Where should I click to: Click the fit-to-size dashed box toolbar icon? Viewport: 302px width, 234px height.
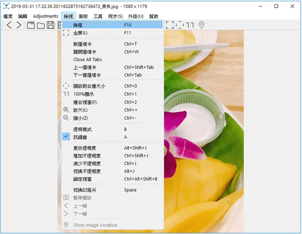coord(179,25)
